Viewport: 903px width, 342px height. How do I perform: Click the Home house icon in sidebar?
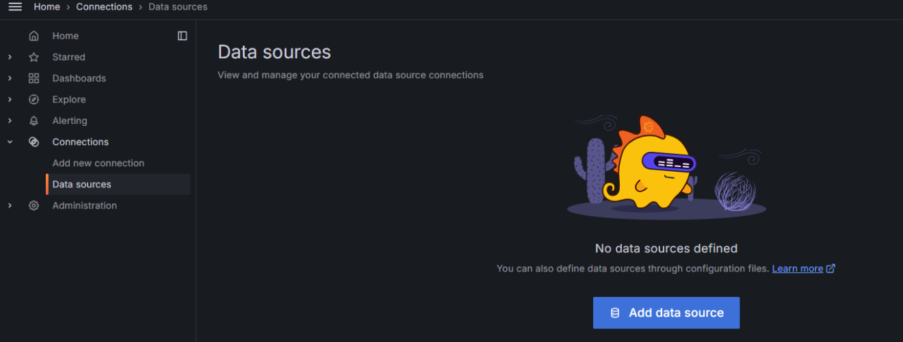pos(34,36)
